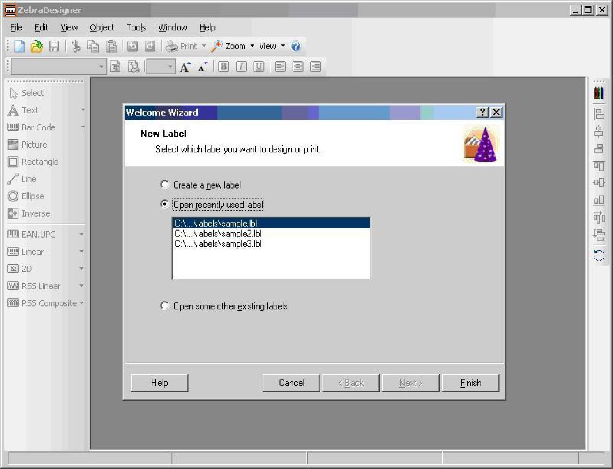The image size is (613, 469).
Task: Expand the 2D barcode dropdown arrow
Action: tap(81, 269)
